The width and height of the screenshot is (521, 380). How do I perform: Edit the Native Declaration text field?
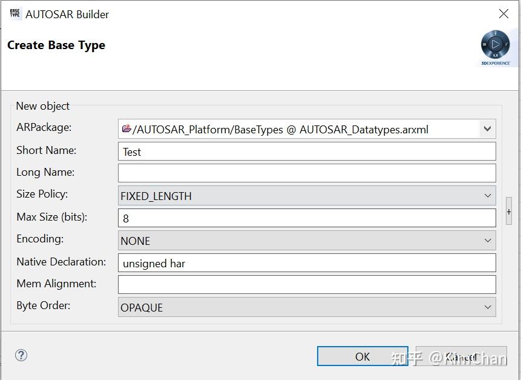[307, 263]
